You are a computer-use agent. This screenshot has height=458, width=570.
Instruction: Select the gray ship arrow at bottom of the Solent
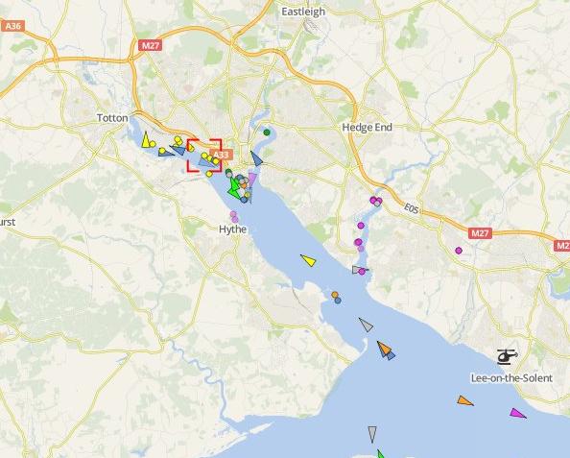tap(371, 435)
